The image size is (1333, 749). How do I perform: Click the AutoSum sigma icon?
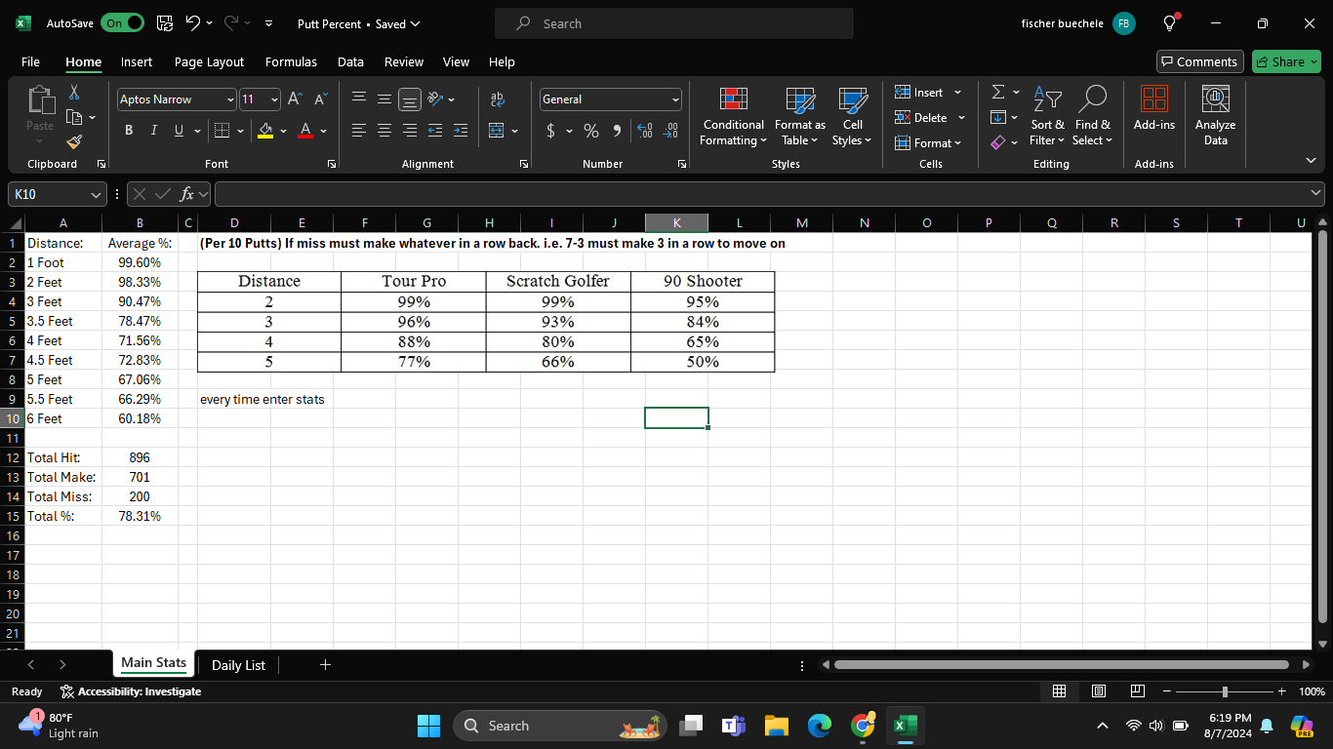pyautogui.click(x=997, y=92)
